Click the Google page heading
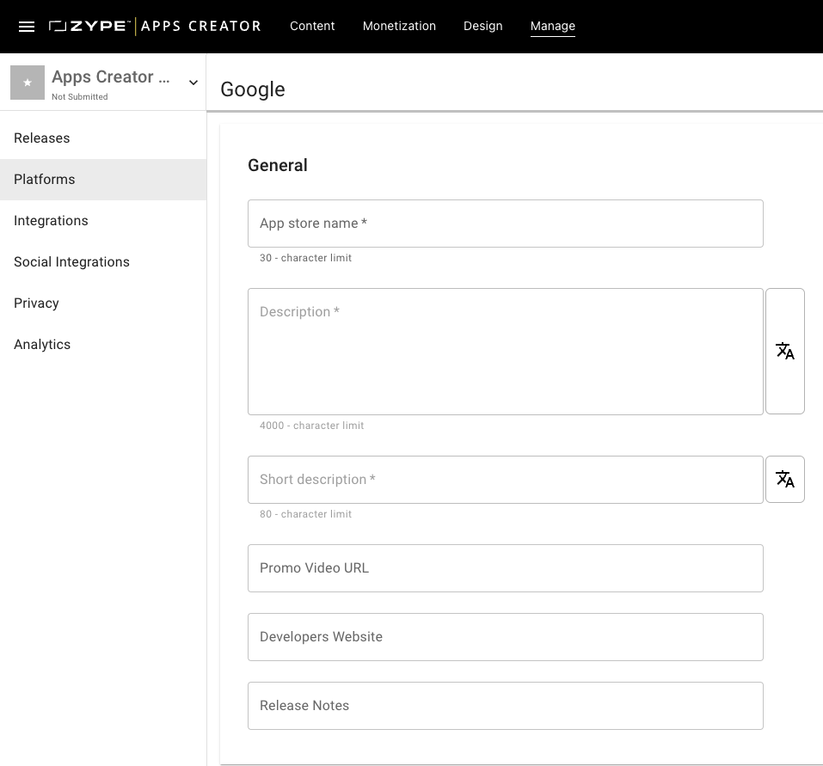Screen dimensions: 823x766 tap(253, 89)
